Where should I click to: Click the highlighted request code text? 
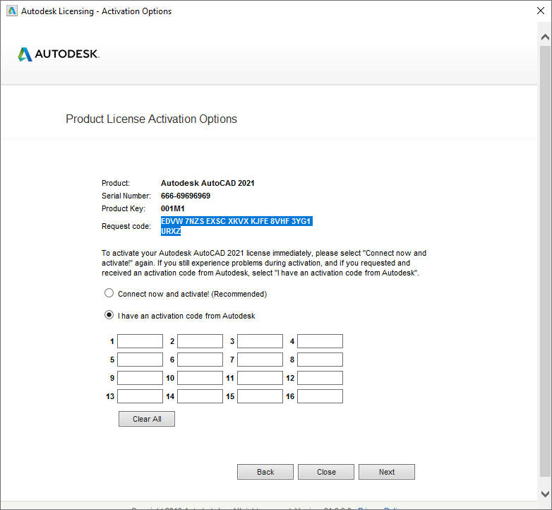point(236,226)
